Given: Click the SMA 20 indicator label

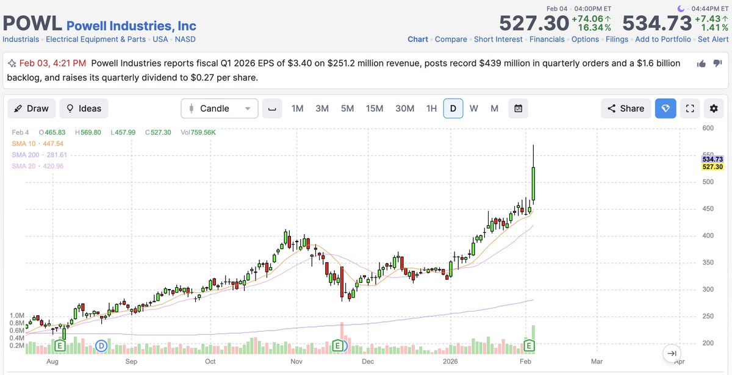Looking at the screenshot, I should coord(38,166).
